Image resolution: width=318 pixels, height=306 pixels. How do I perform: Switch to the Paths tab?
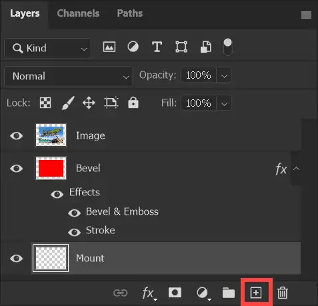[x=130, y=13]
